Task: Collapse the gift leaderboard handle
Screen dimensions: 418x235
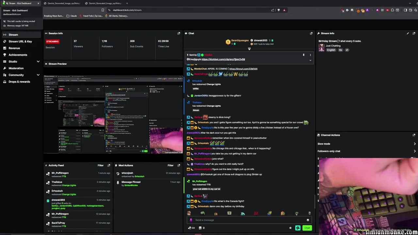Action: coord(249,49)
